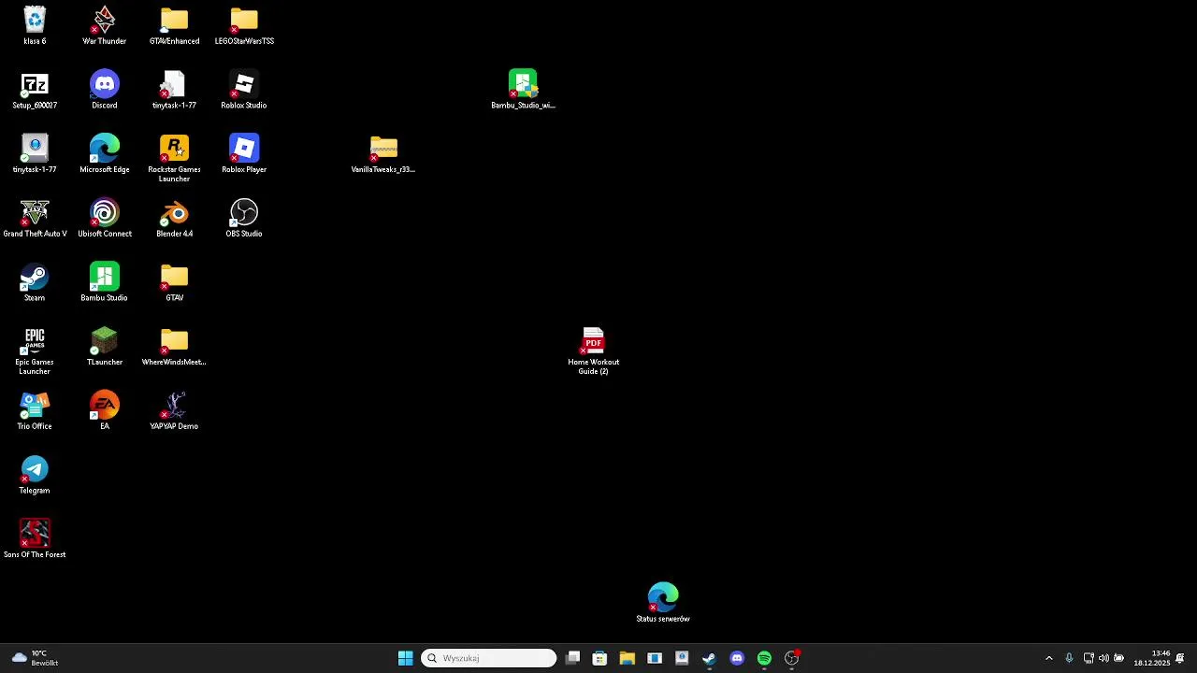The image size is (1197, 673).
Task: Launch the EA app shortcut
Action: point(104,411)
